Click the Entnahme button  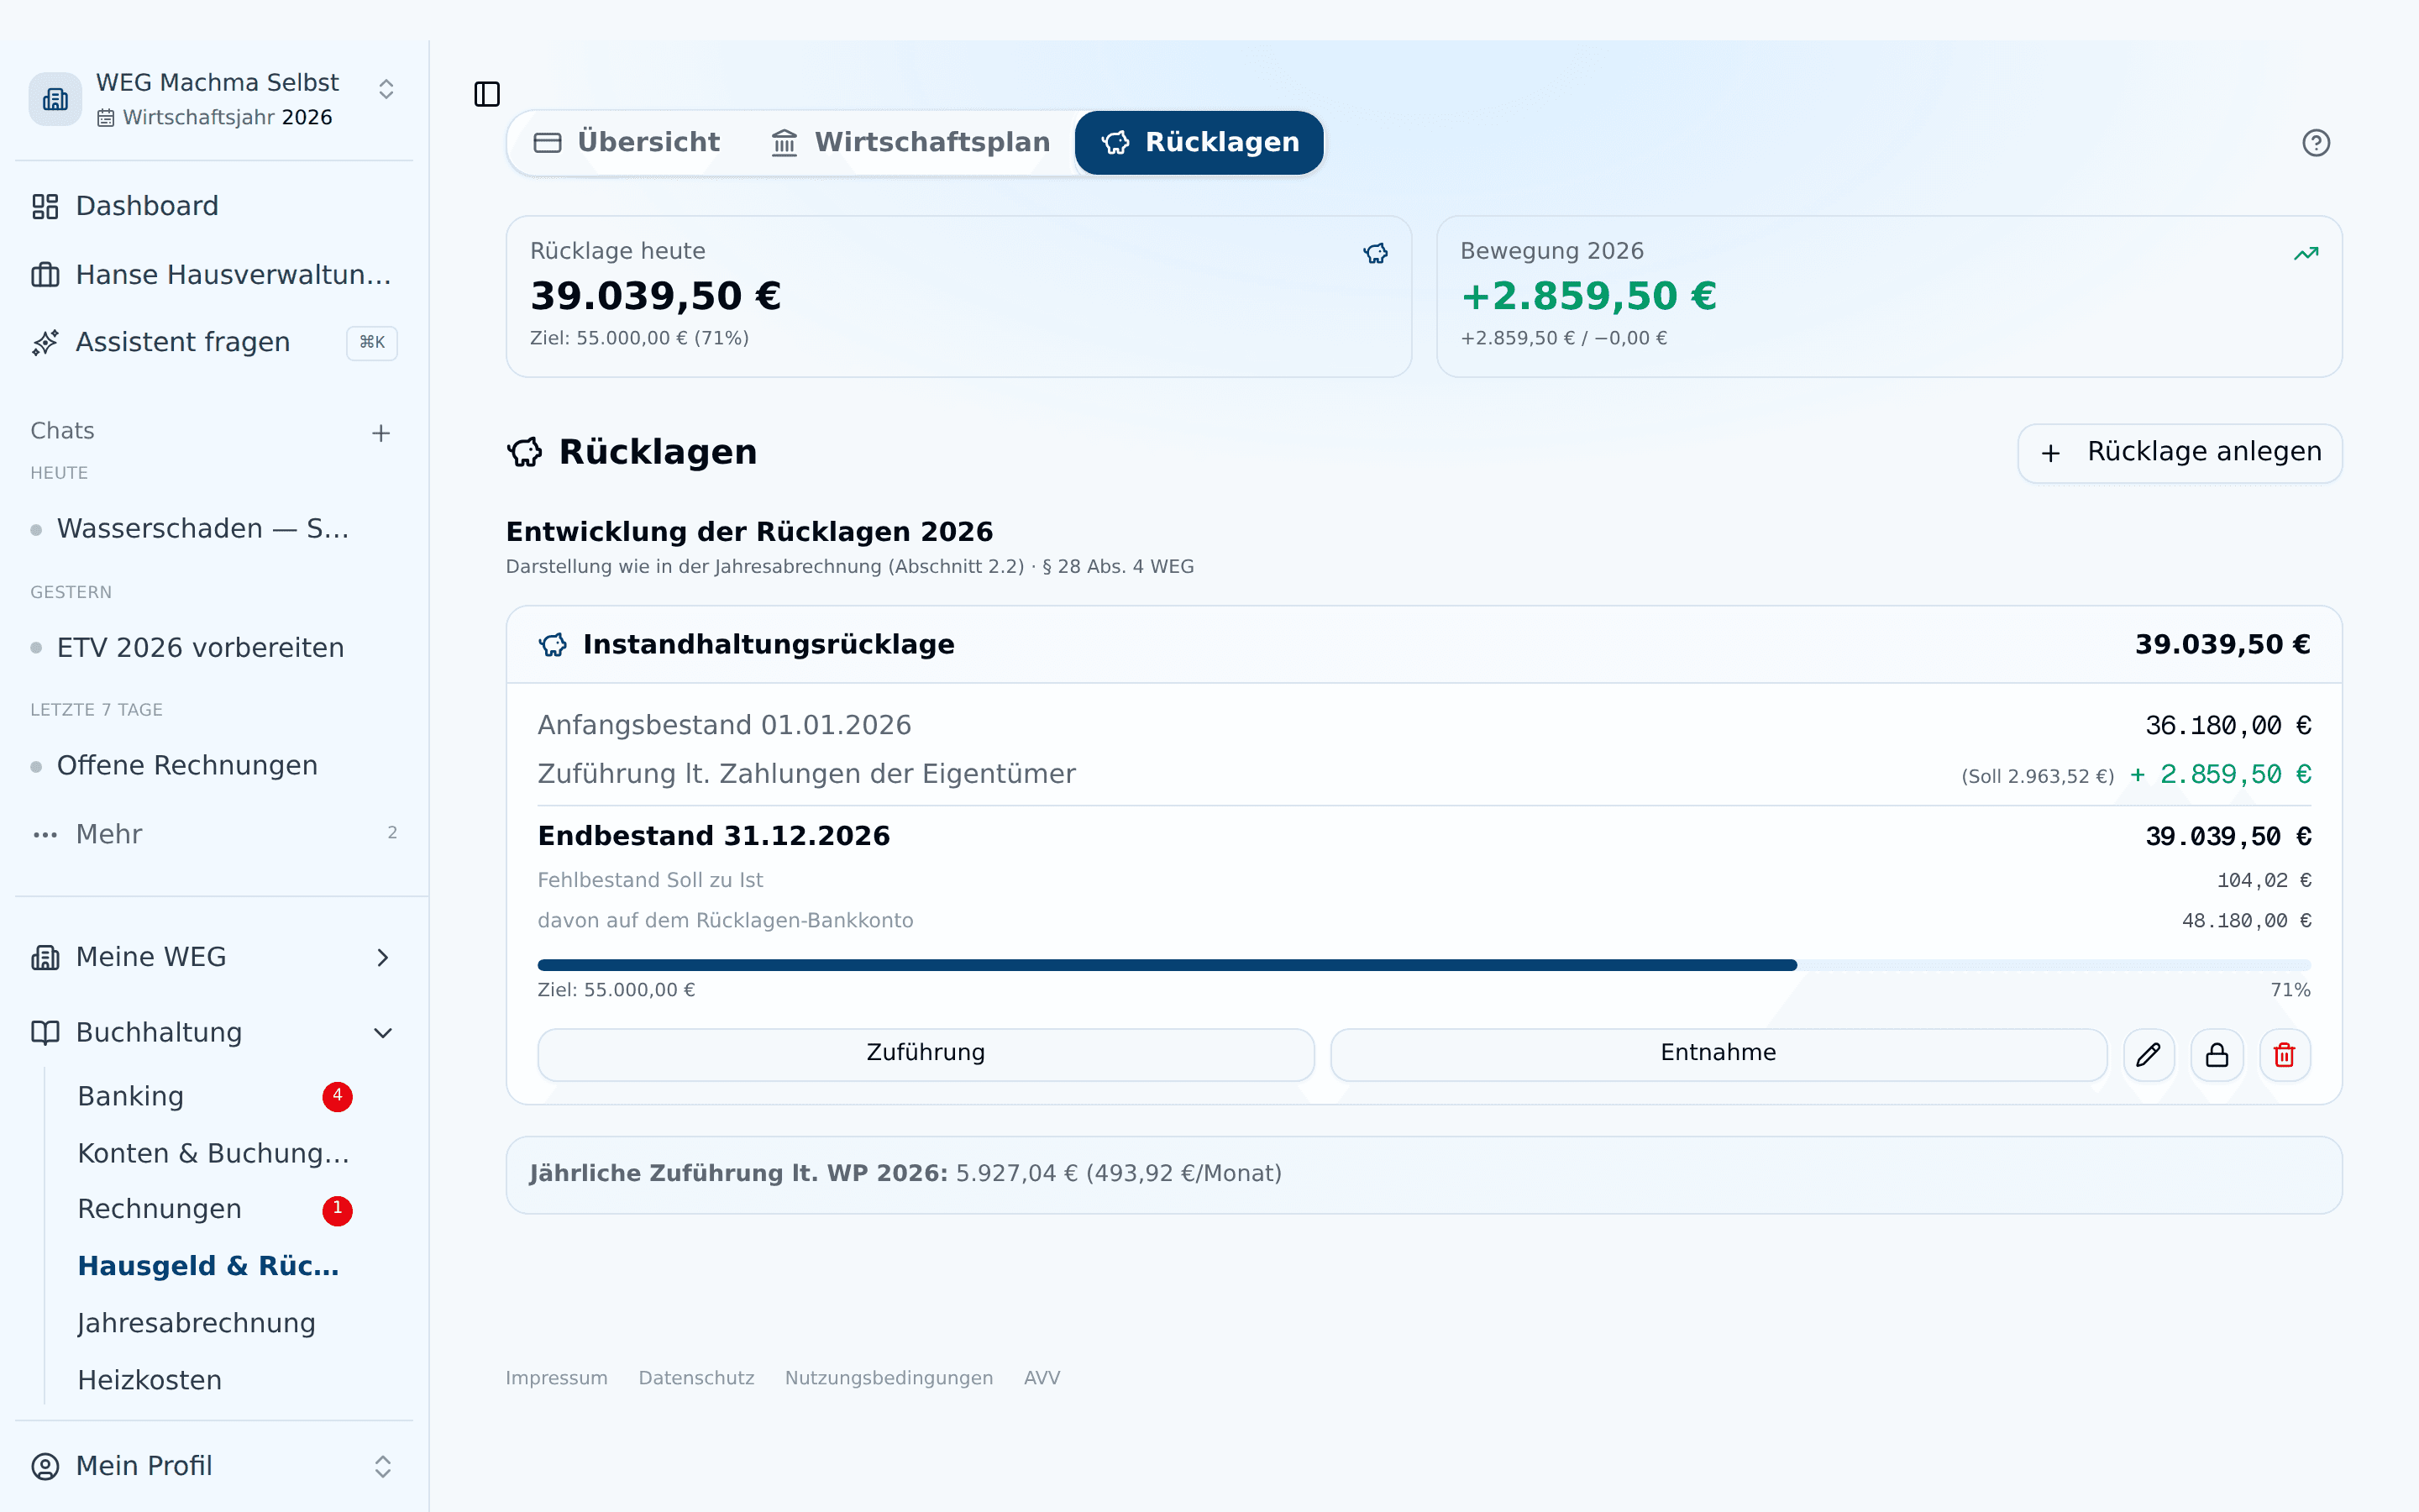pos(1718,1054)
